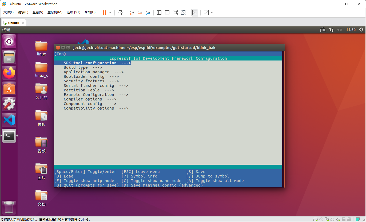This screenshot has width=366, height=222.
Task: Toggle the VMware console view button
Action: (x=195, y=13)
